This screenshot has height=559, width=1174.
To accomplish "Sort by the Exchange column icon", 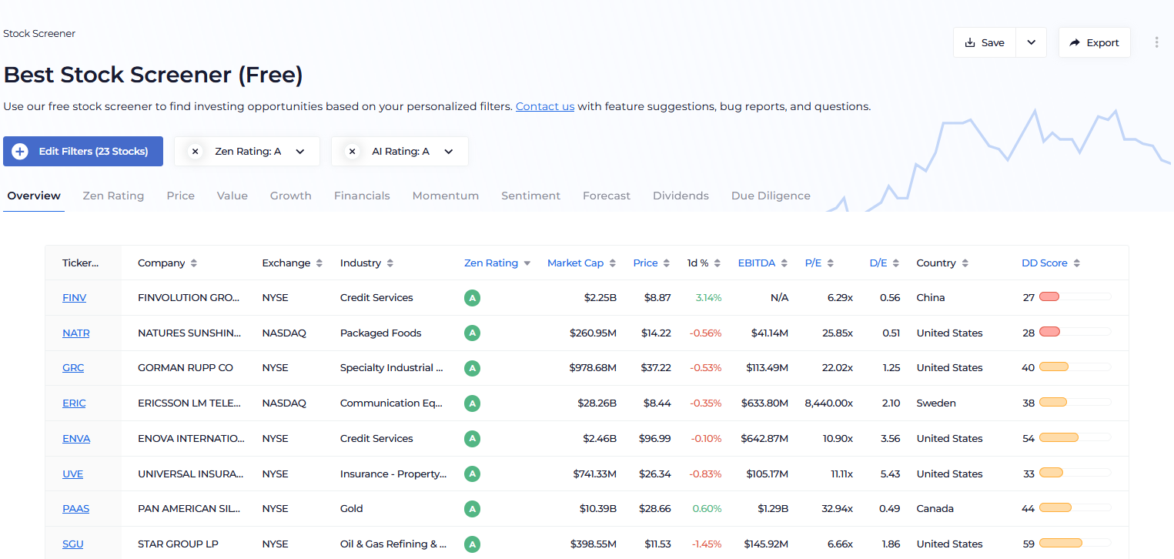I will [x=319, y=263].
